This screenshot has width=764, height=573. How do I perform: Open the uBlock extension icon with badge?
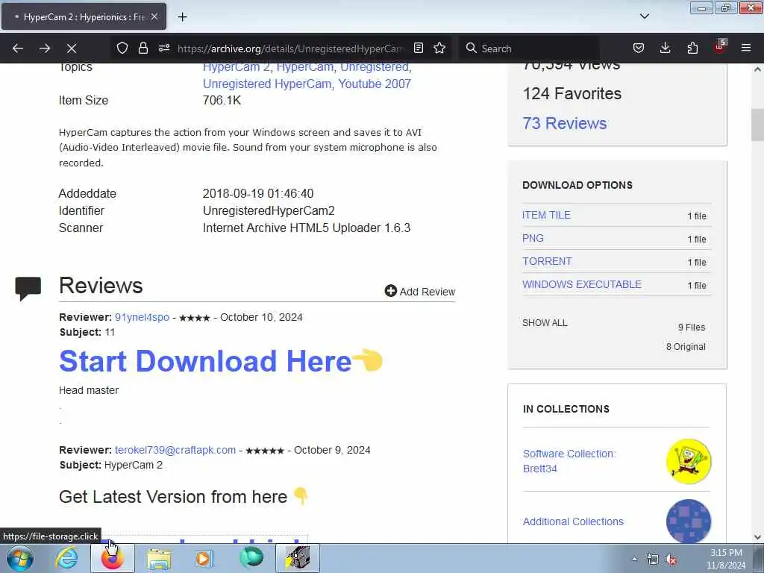click(720, 47)
